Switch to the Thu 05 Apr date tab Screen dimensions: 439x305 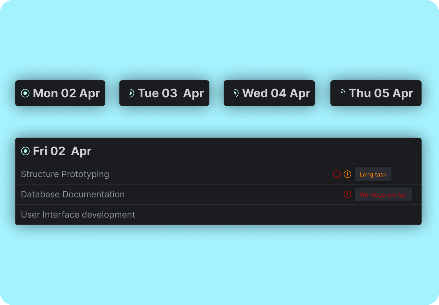[375, 93]
